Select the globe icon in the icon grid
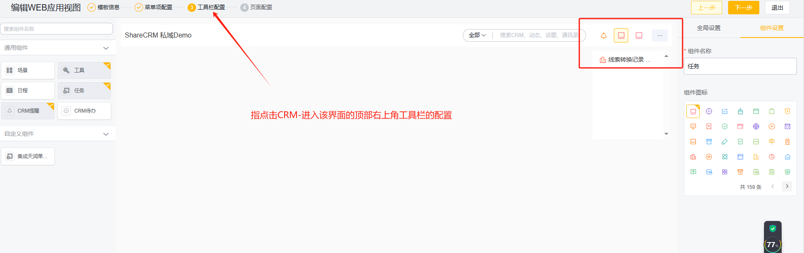The image size is (804, 253). 756,126
